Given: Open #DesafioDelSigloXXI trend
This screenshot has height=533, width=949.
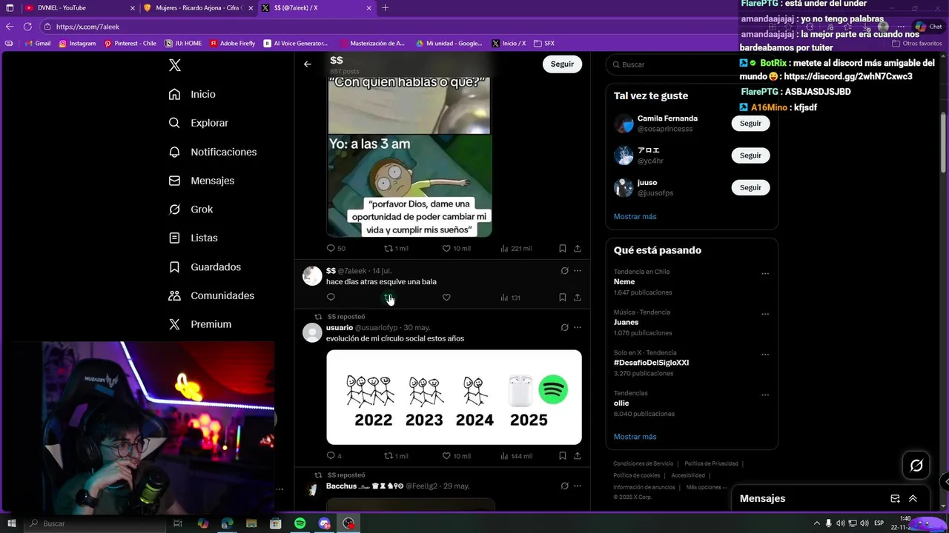Looking at the screenshot, I should [x=651, y=363].
